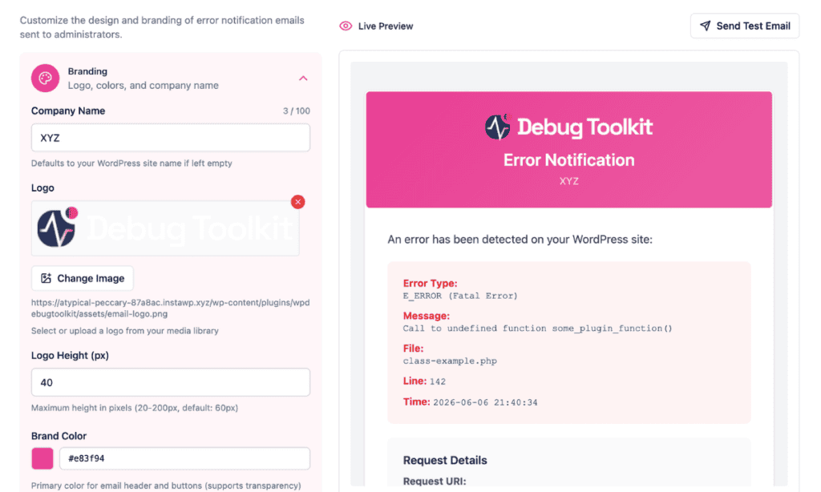Click 'Maximum height in pixels' hint text
The image size is (821, 492).
click(135, 408)
